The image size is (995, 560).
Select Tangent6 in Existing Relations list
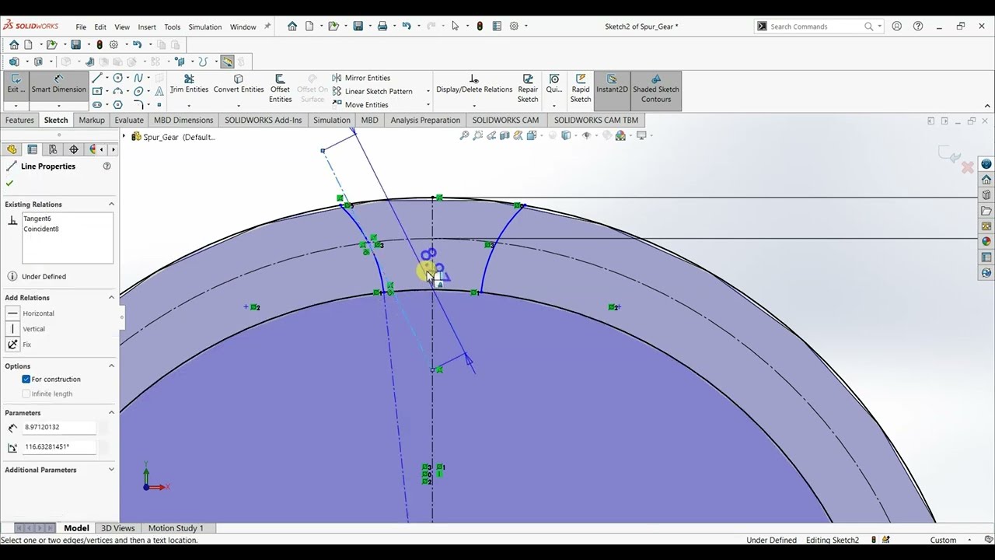click(x=37, y=219)
